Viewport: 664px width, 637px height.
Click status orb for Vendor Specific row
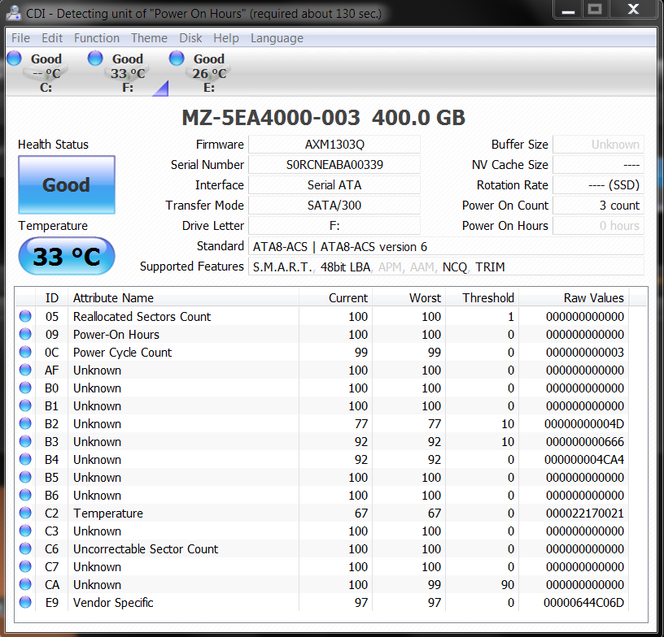point(25,603)
